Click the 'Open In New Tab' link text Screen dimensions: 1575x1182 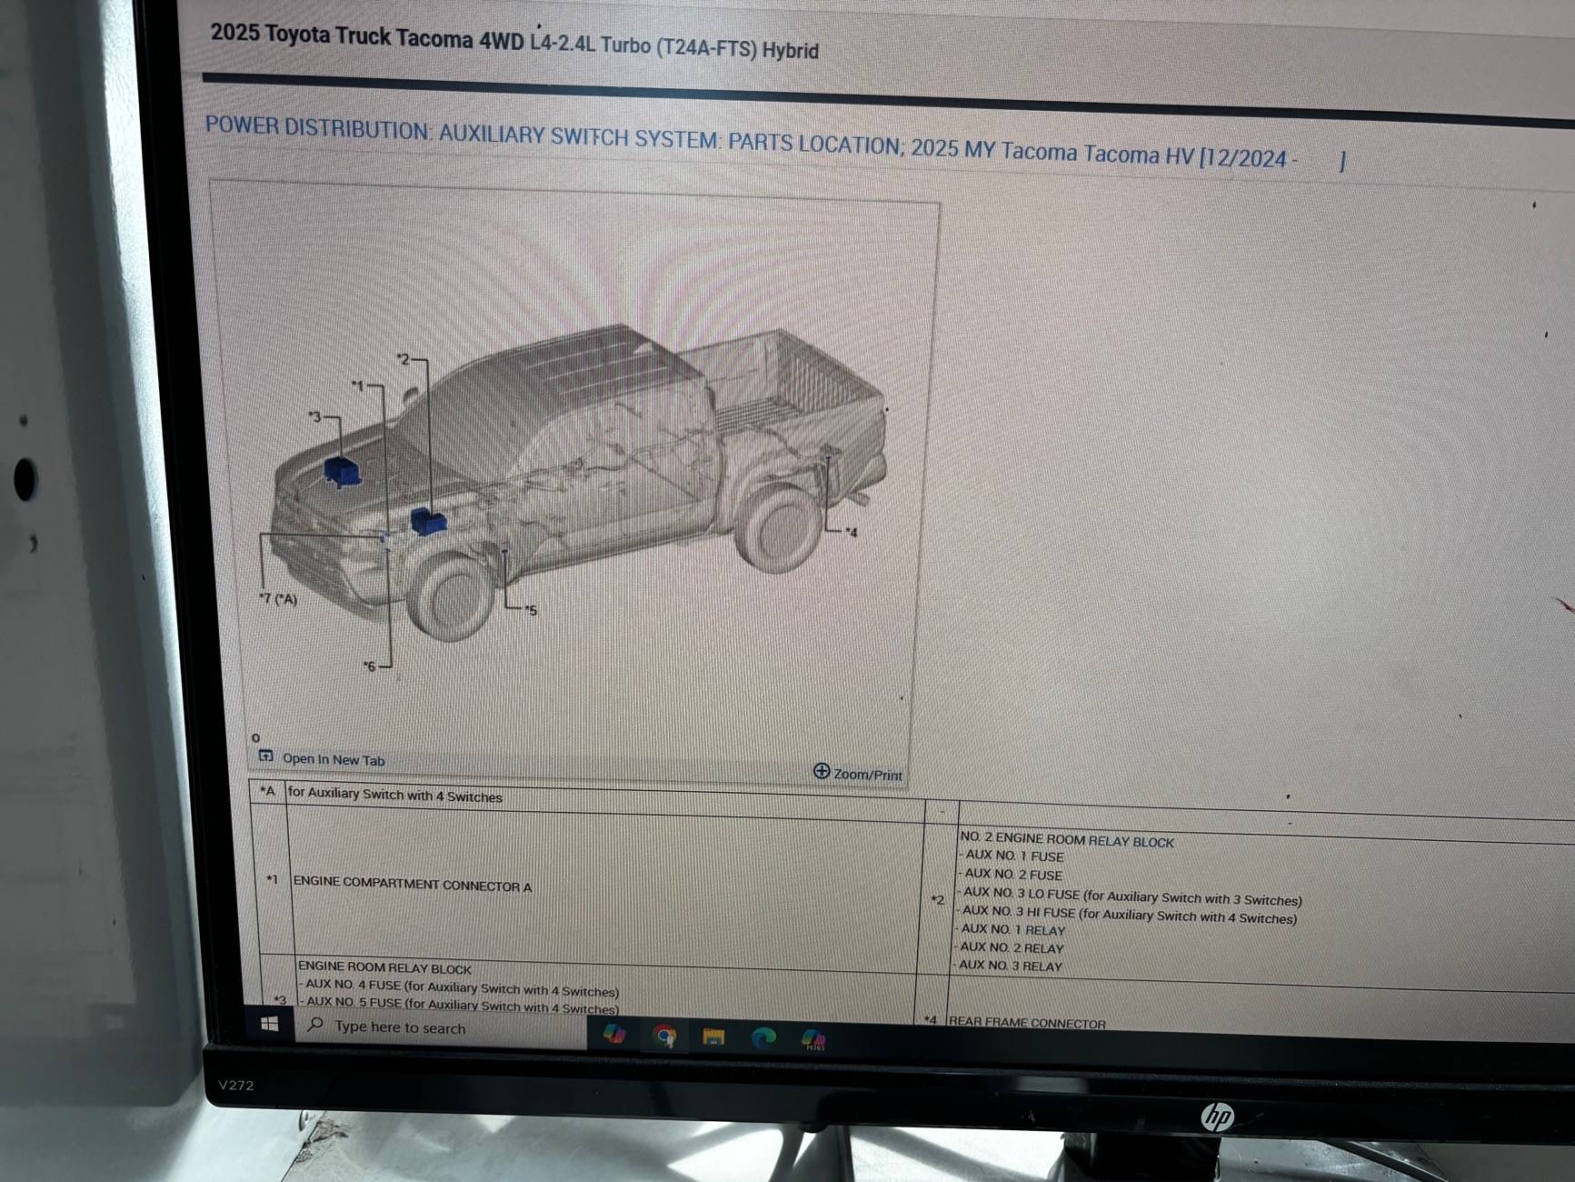[334, 759]
